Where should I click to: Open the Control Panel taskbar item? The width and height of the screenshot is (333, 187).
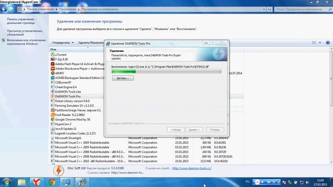pos(67,182)
